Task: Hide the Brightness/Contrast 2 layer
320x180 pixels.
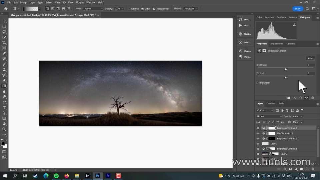Action: [258, 139]
